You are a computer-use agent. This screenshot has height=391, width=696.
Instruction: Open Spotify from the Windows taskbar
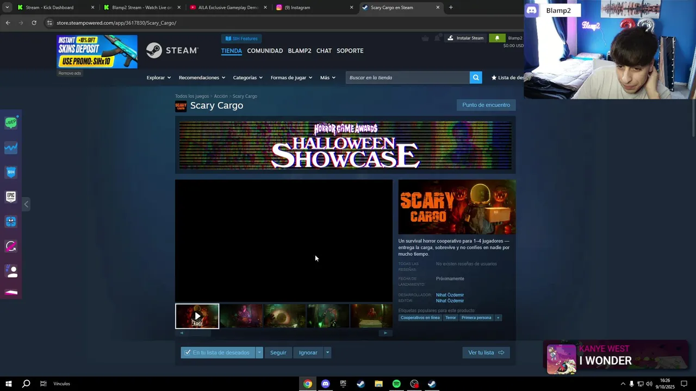[396, 384]
